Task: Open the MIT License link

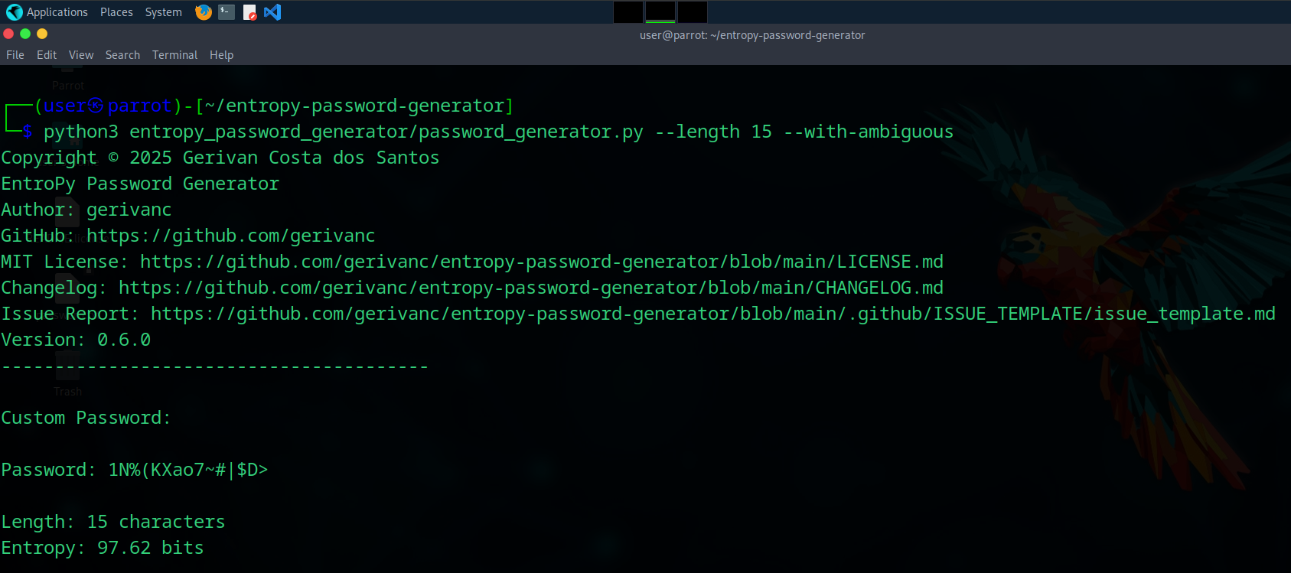Action: coord(540,261)
